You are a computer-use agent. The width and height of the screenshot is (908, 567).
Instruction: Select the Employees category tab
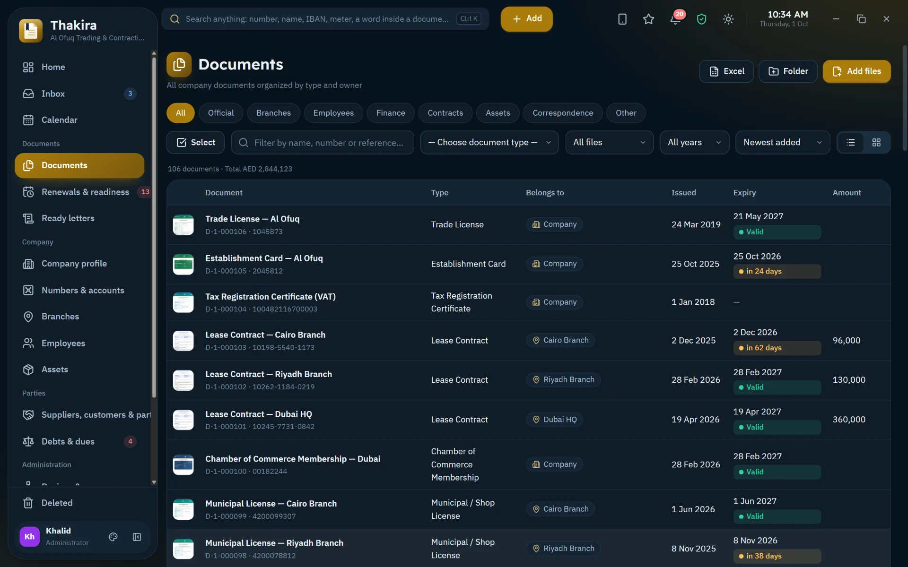(x=333, y=113)
